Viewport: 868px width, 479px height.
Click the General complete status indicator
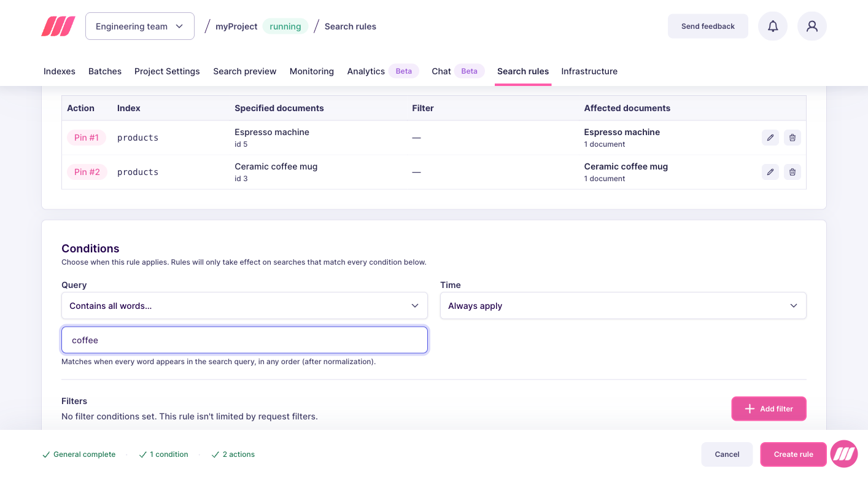pos(79,454)
